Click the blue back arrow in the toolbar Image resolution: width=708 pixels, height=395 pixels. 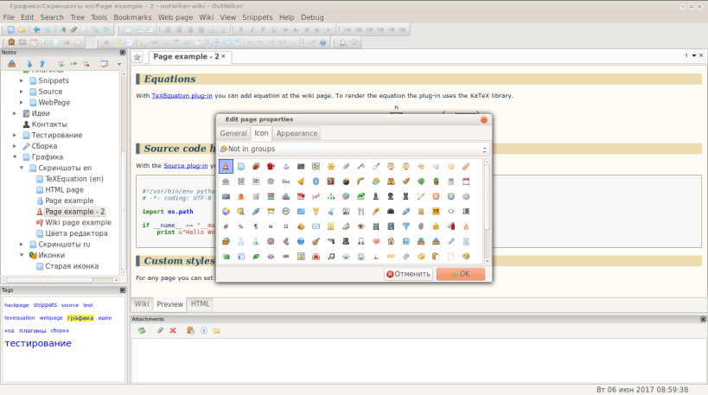click(36, 29)
